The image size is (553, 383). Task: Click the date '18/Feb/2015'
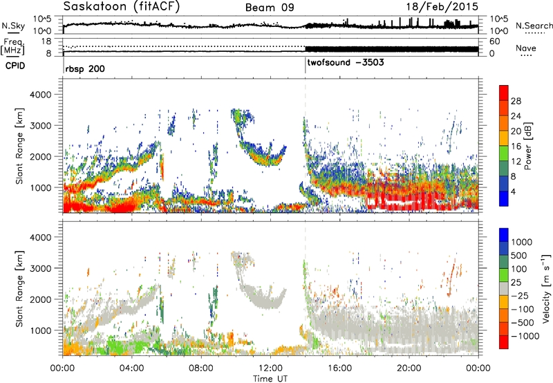442,7
